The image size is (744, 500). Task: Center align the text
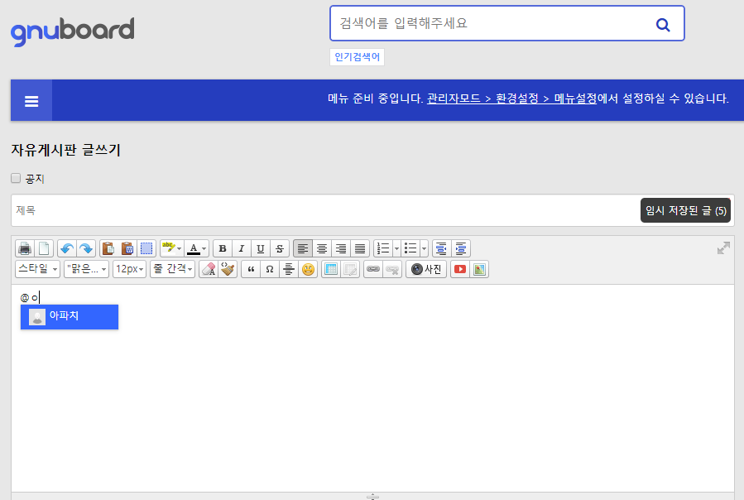click(x=322, y=248)
